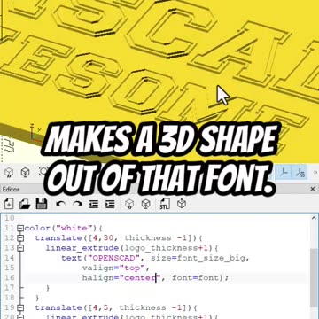This screenshot has width=319, height=319.
Task: Indent the selected code
Action: [110, 204]
